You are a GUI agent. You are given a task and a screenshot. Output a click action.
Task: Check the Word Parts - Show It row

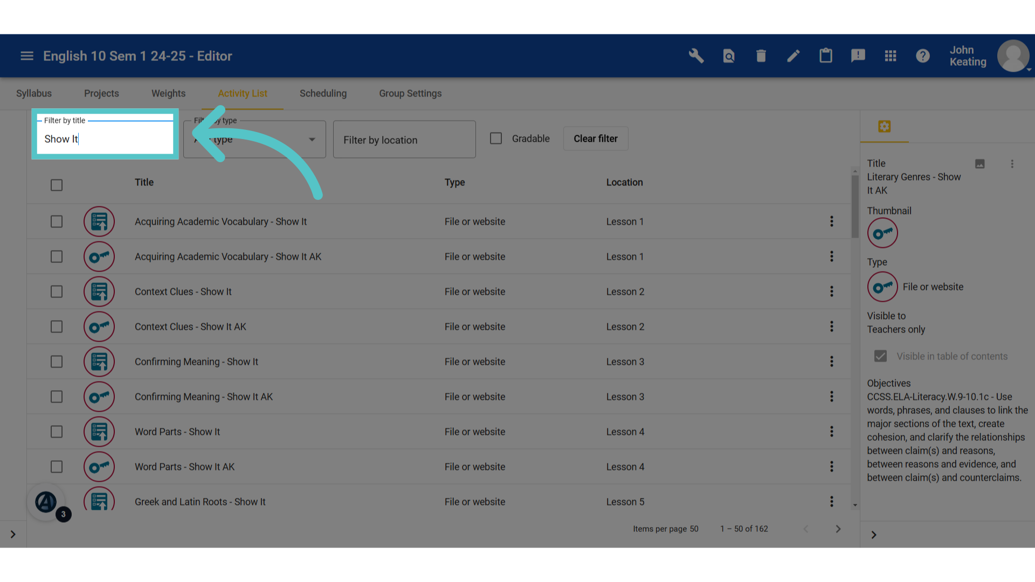point(57,432)
